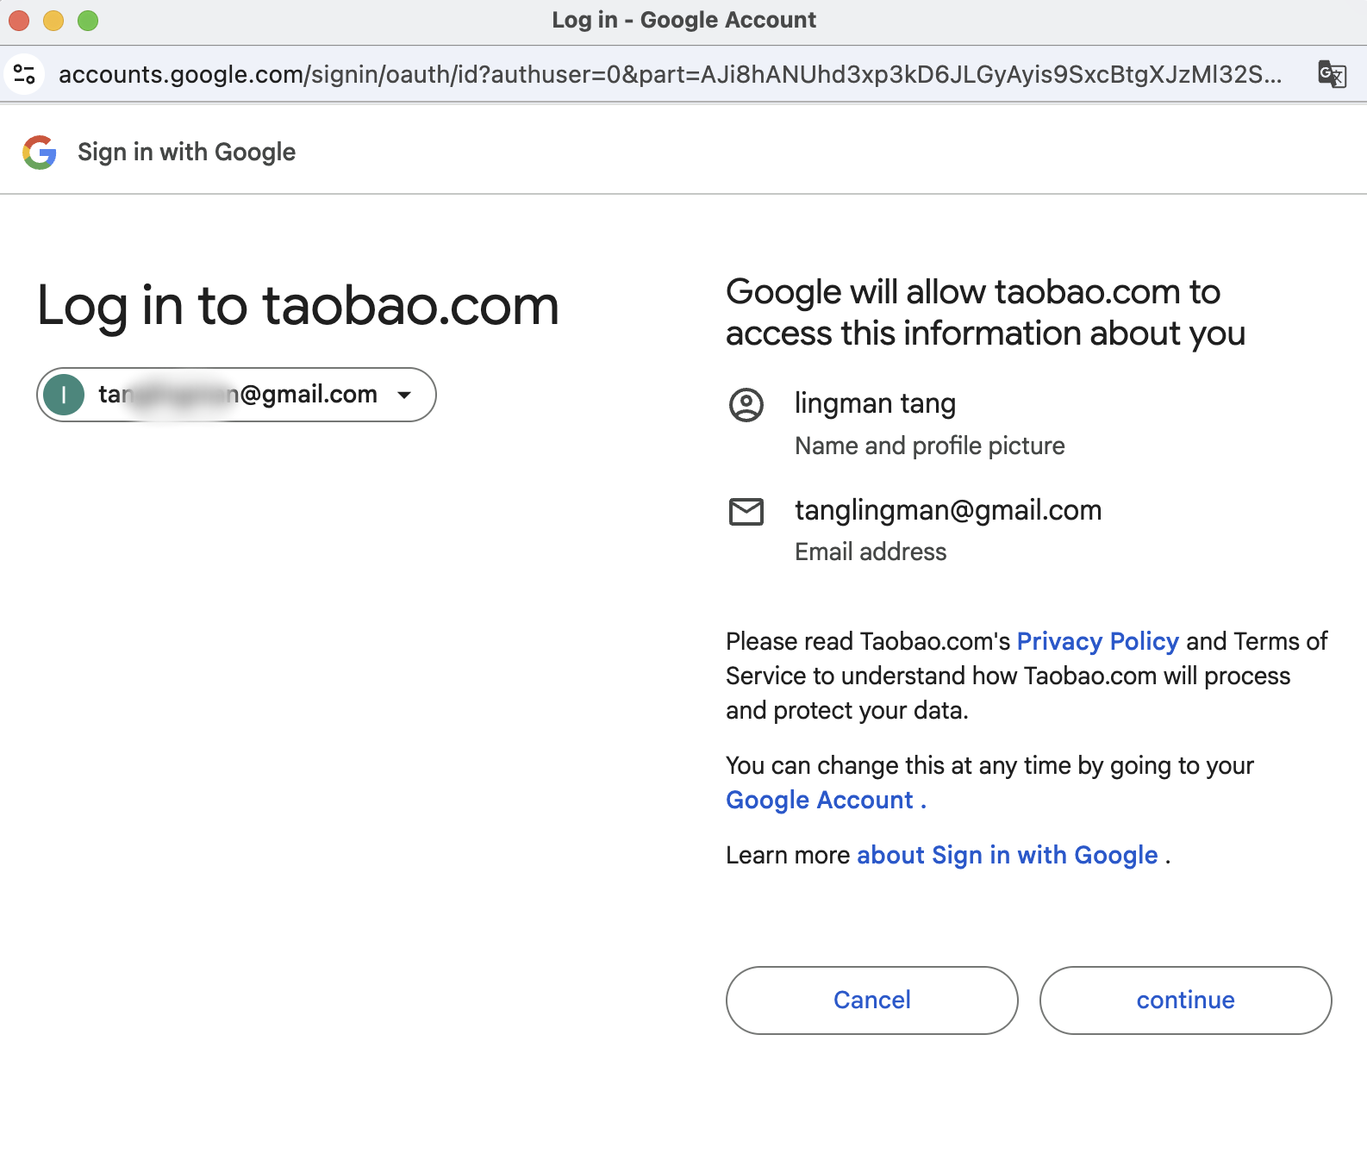Open the gmail.com account chooser pill

pyautogui.click(x=236, y=395)
